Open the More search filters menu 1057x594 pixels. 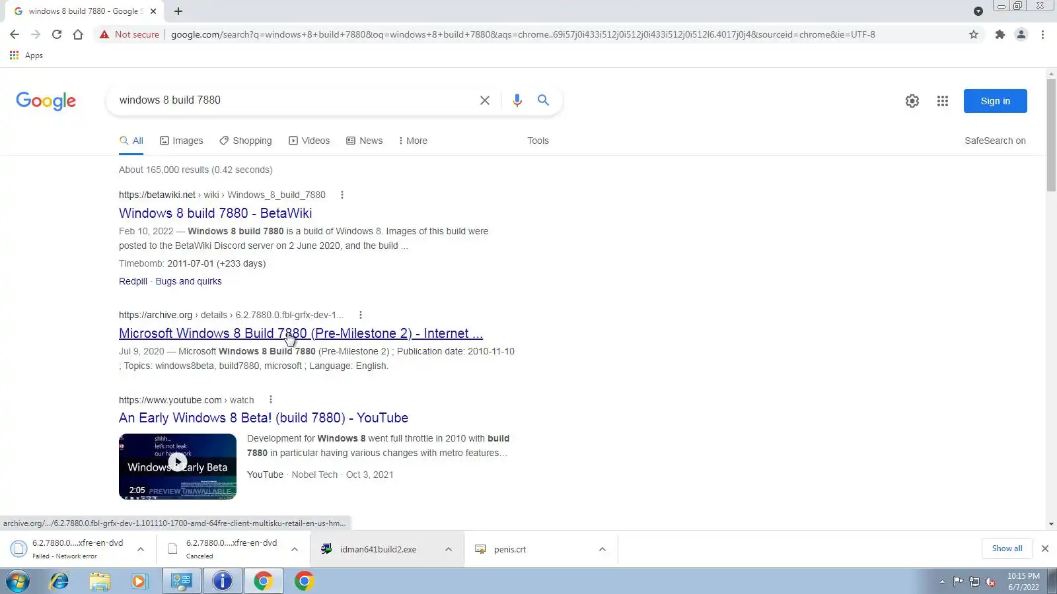point(413,141)
